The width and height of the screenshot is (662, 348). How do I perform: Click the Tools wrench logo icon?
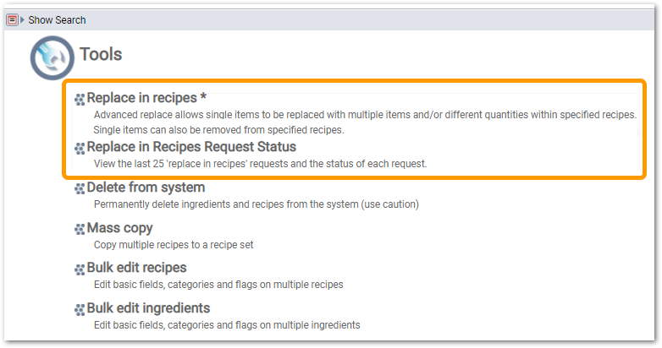click(52, 57)
